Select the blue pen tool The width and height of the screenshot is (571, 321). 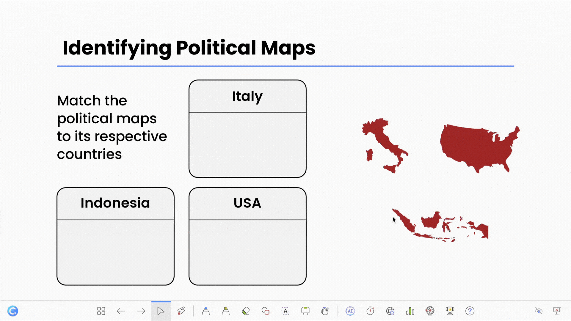click(206, 311)
